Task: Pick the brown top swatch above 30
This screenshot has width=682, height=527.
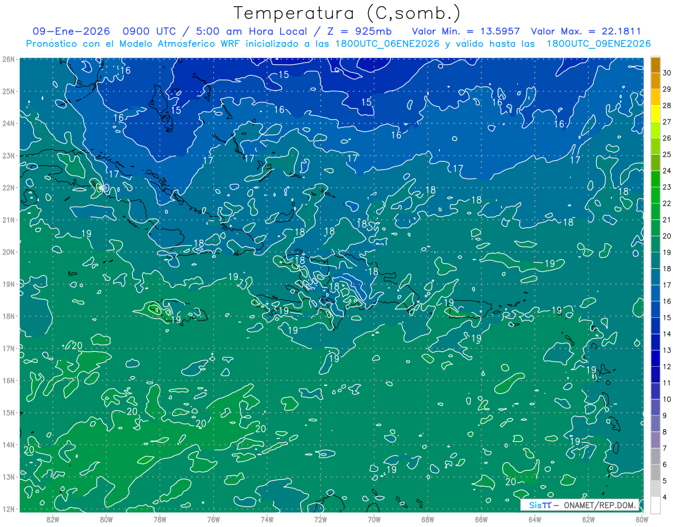Action: pyautogui.click(x=655, y=65)
